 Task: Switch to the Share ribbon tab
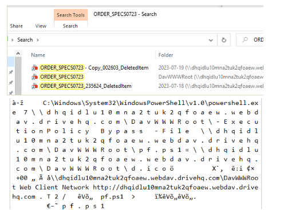point(17,26)
